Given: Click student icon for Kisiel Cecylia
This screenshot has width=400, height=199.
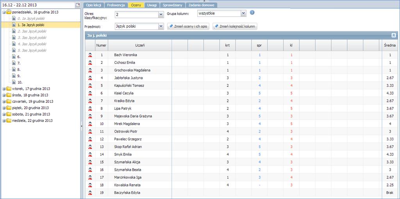Looking at the screenshot, I should click(x=90, y=93).
